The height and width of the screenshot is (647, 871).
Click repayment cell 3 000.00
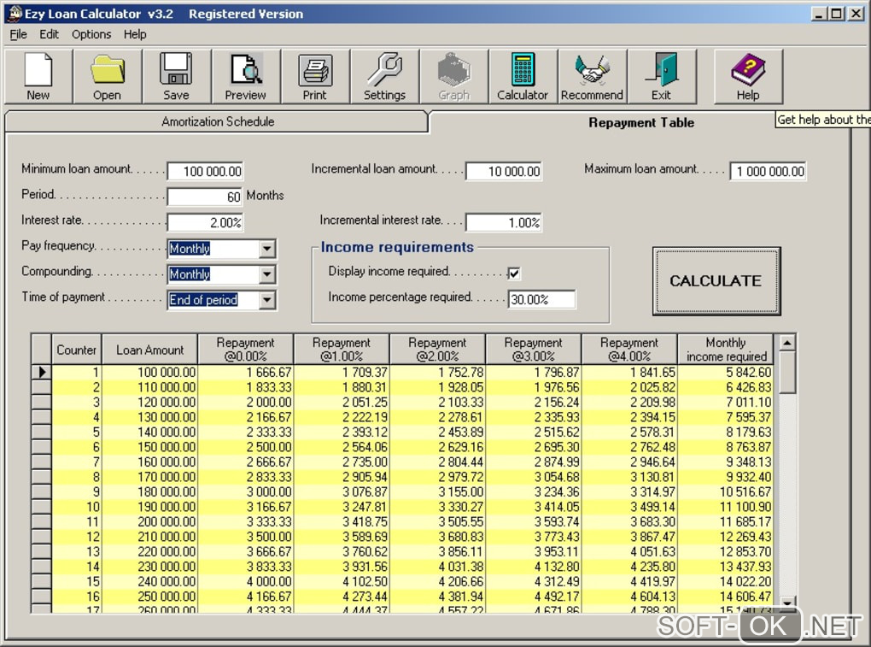click(x=246, y=492)
